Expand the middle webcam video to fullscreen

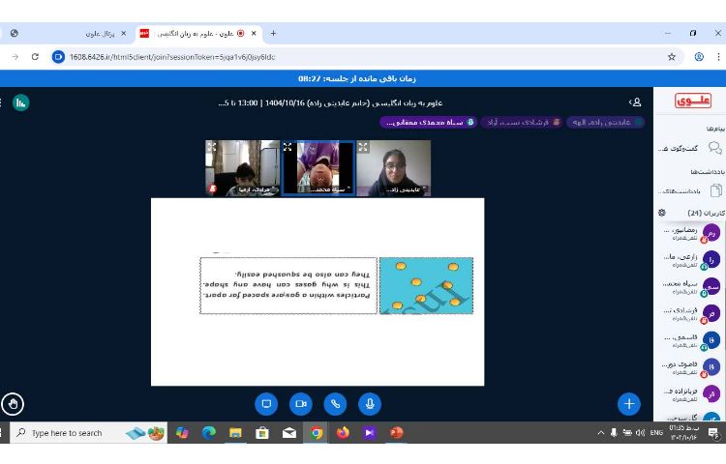(x=287, y=147)
